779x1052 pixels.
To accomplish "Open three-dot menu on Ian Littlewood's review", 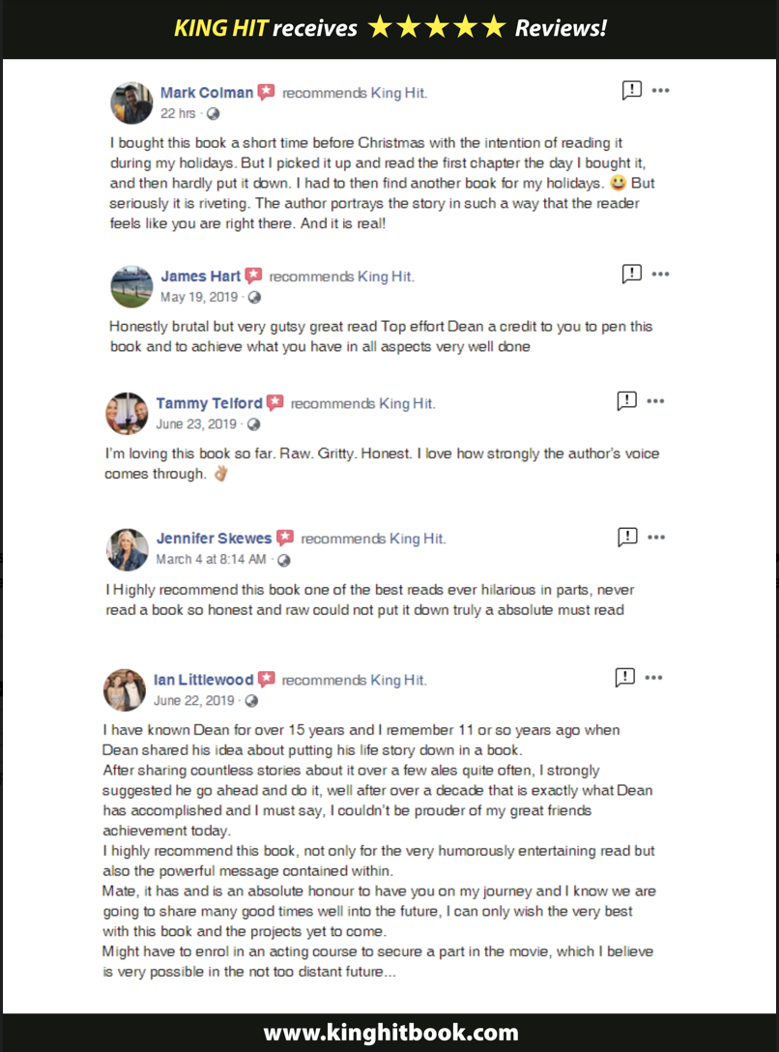I will [x=653, y=678].
